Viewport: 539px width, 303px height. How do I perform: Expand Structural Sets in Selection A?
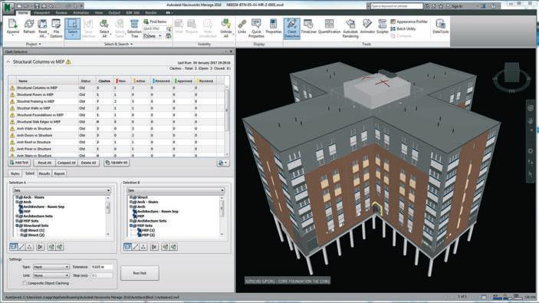pos(17,226)
